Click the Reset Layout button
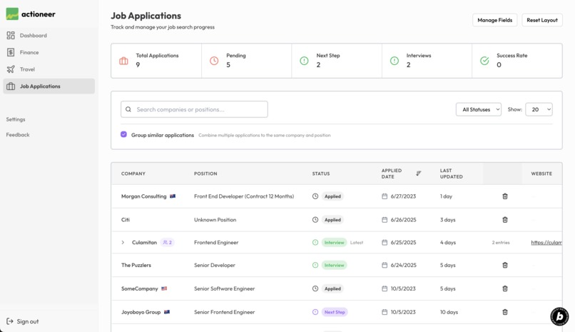Screen dimensions: 575x332 (x=542, y=20)
